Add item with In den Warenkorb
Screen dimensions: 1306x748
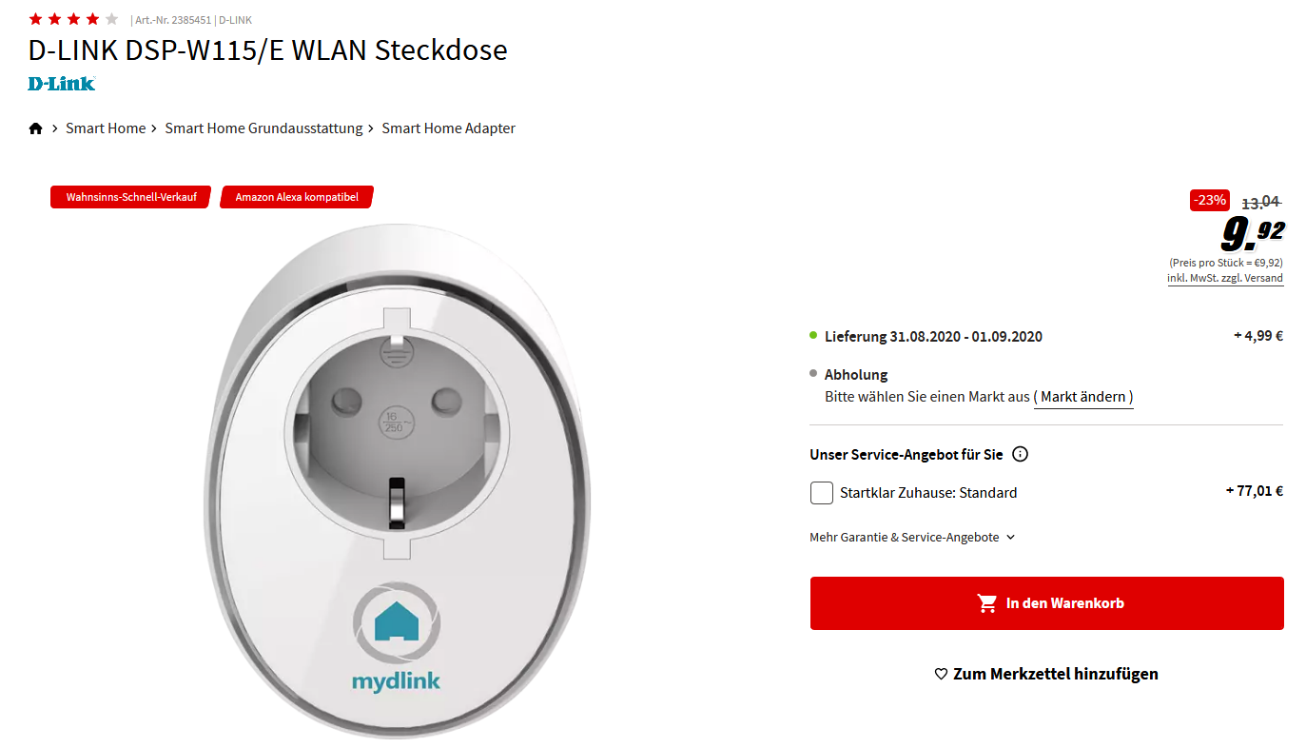(x=1047, y=603)
